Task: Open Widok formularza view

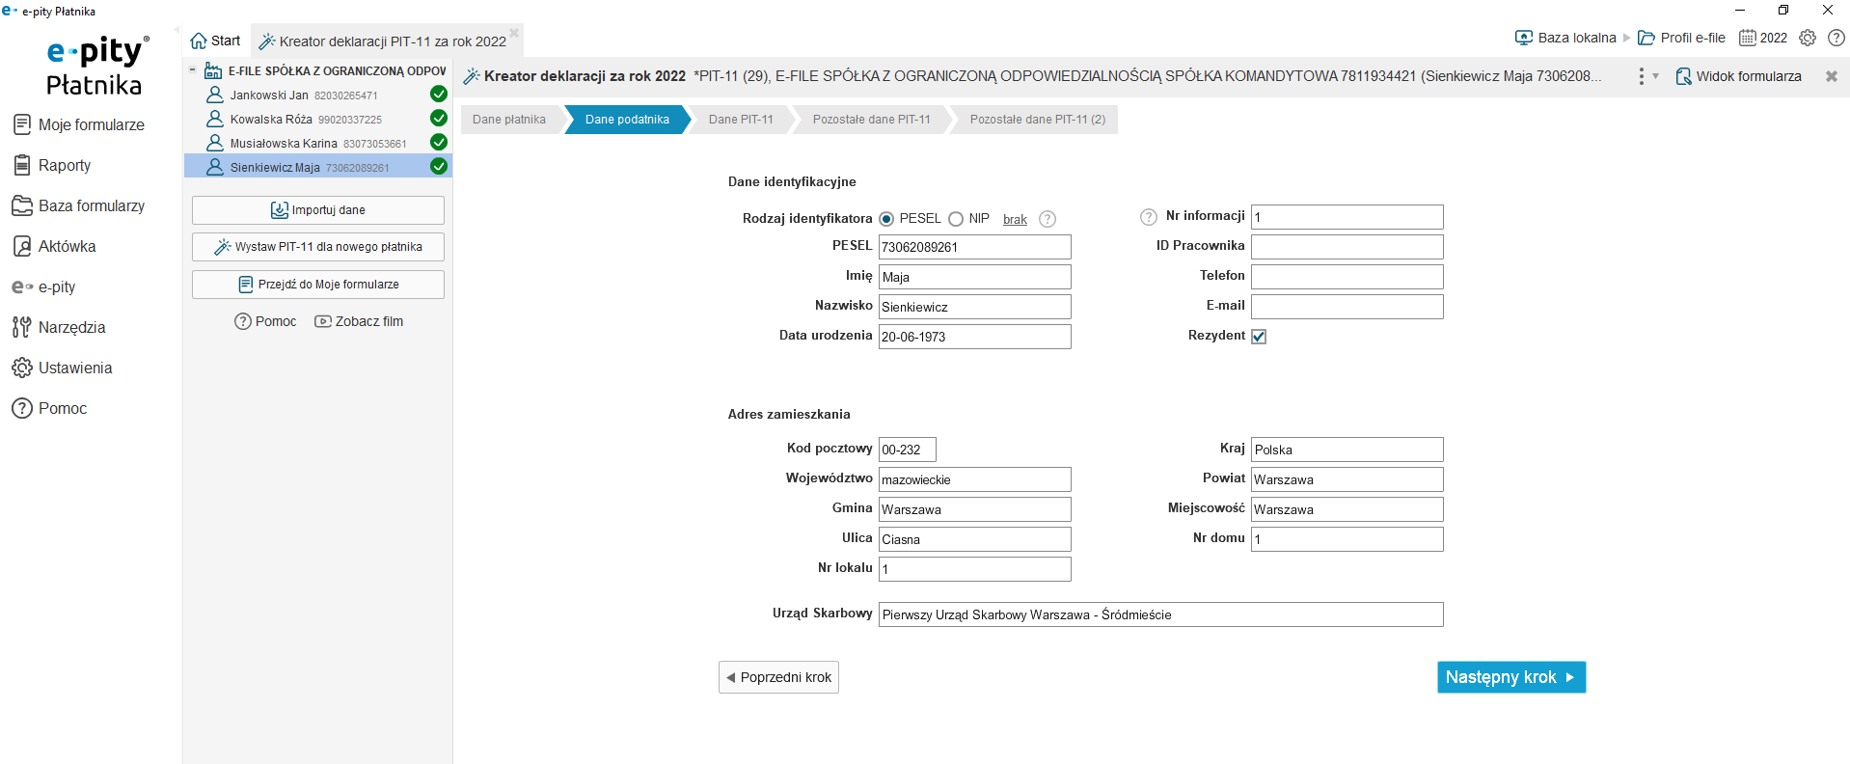Action: [x=1738, y=76]
